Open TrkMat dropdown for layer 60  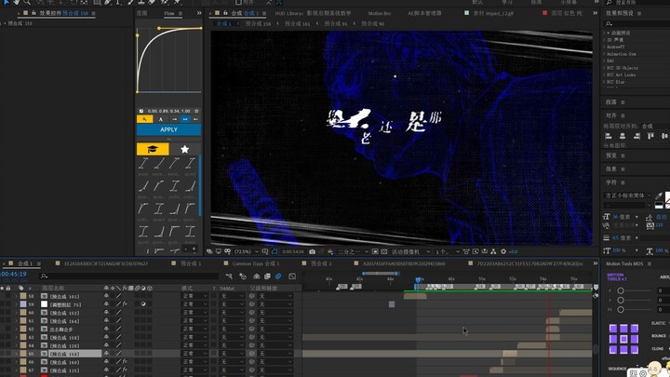232,313
